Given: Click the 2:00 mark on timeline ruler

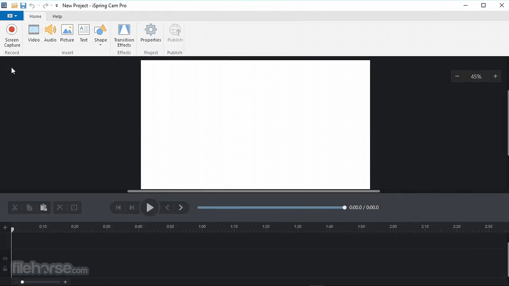Looking at the screenshot, I should (x=393, y=227).
